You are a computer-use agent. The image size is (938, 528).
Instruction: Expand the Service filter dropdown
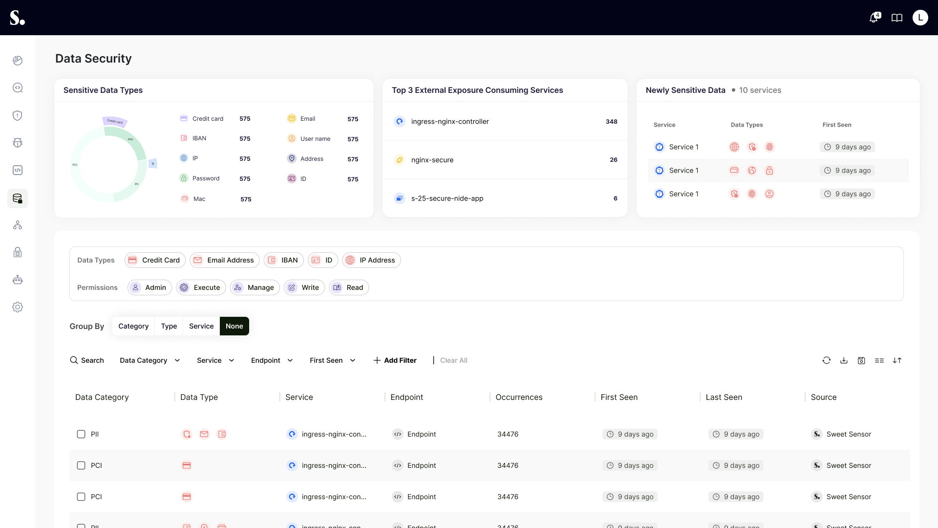tap(215, 360)
